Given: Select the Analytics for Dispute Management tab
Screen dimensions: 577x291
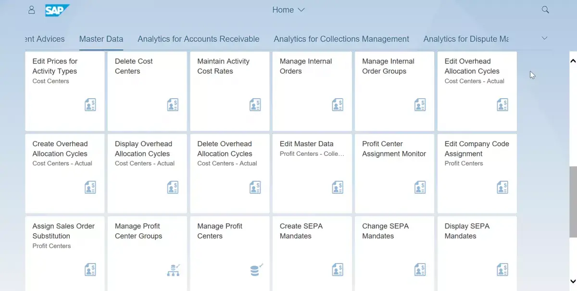Looking at the screenshot, I should (x=466, y=39).
